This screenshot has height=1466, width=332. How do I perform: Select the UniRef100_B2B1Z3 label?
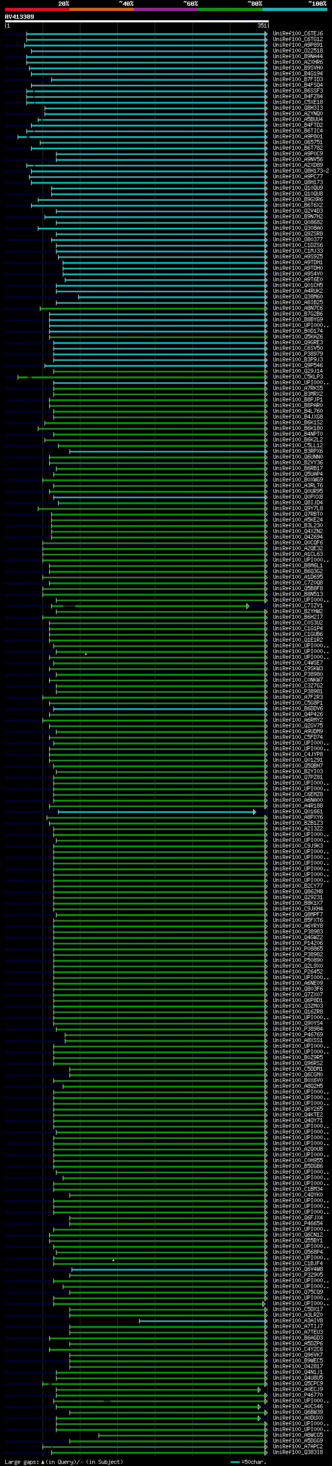pos(298,823)
